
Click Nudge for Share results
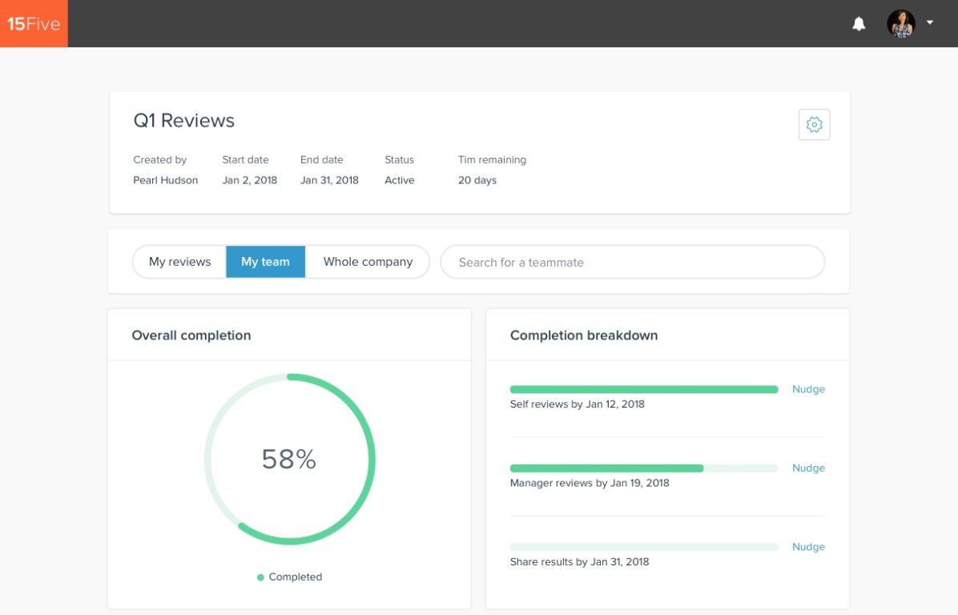pos(807,547)
